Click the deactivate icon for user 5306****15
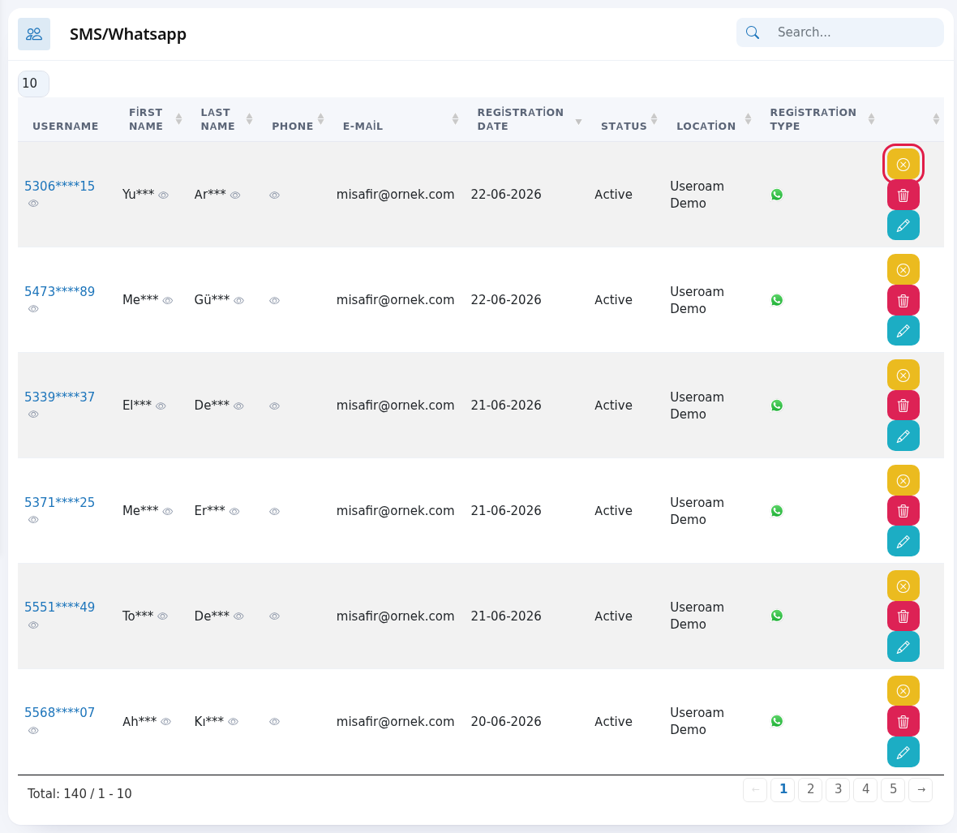Screen dimensions: 957x833 (903, 165)
